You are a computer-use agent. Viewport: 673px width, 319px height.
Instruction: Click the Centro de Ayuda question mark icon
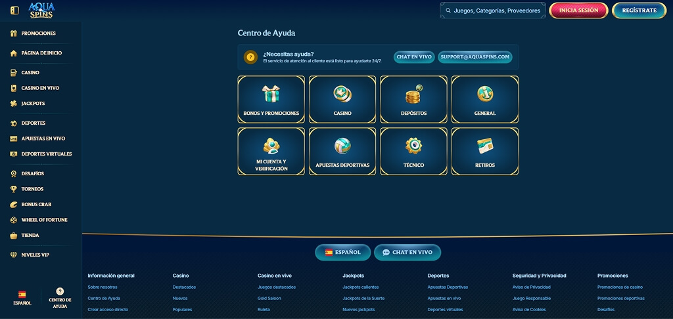(x=60, y=291)
